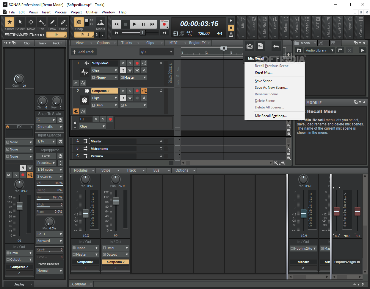Switch inspector to the ProCh tab
Viewport: 370px width, 289px height.
(x=58, y=43)
